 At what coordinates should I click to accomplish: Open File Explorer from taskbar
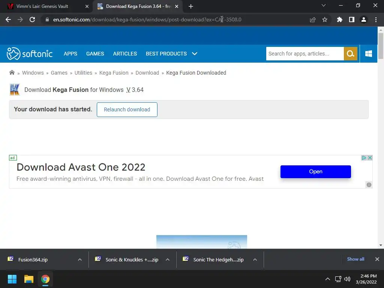pyautogui.click(x=28, y=279)
